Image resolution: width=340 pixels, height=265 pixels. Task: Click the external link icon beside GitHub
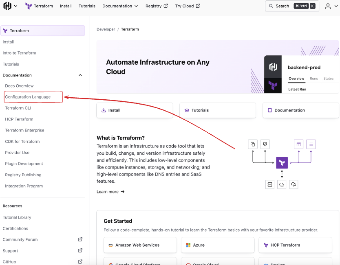click(x=80, y=262)
